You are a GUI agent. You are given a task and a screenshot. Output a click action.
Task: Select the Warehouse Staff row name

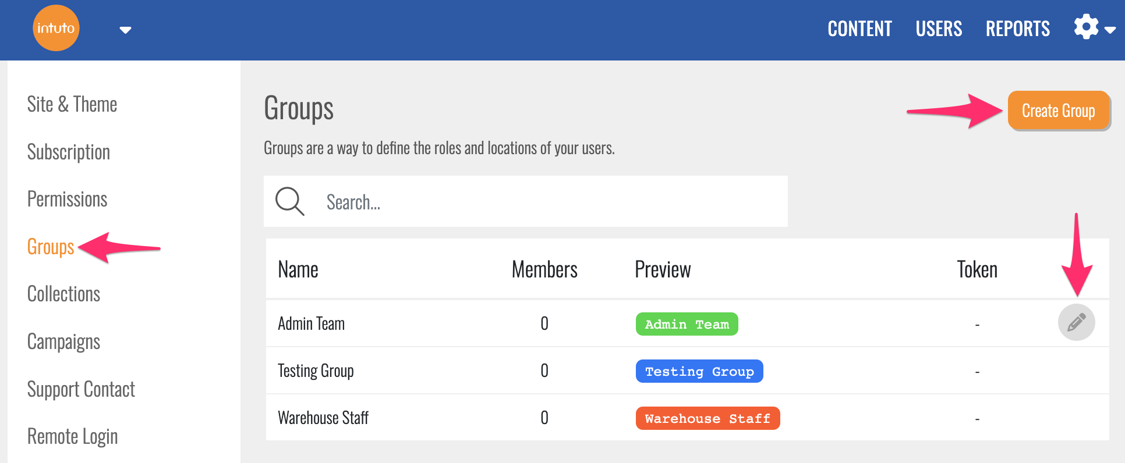click(323, 418)
